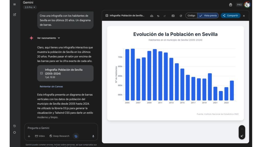Click the refresh icon to reload the preview
Image resolution: width=262 pixels, height=147 pixels.
click(181, 16)
